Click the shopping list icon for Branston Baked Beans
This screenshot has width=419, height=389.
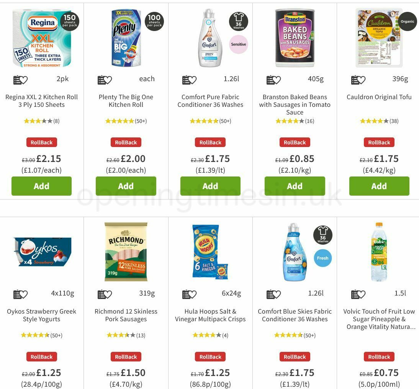coord(270,79)
